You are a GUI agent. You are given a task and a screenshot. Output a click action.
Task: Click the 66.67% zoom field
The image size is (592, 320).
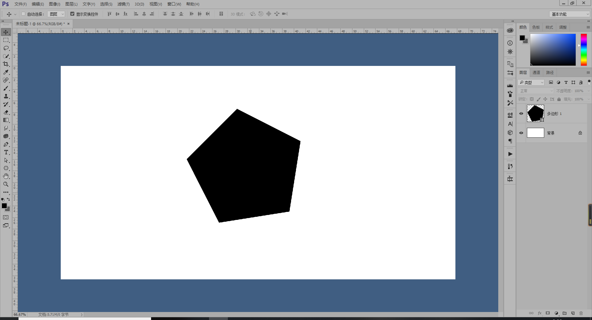20,314
